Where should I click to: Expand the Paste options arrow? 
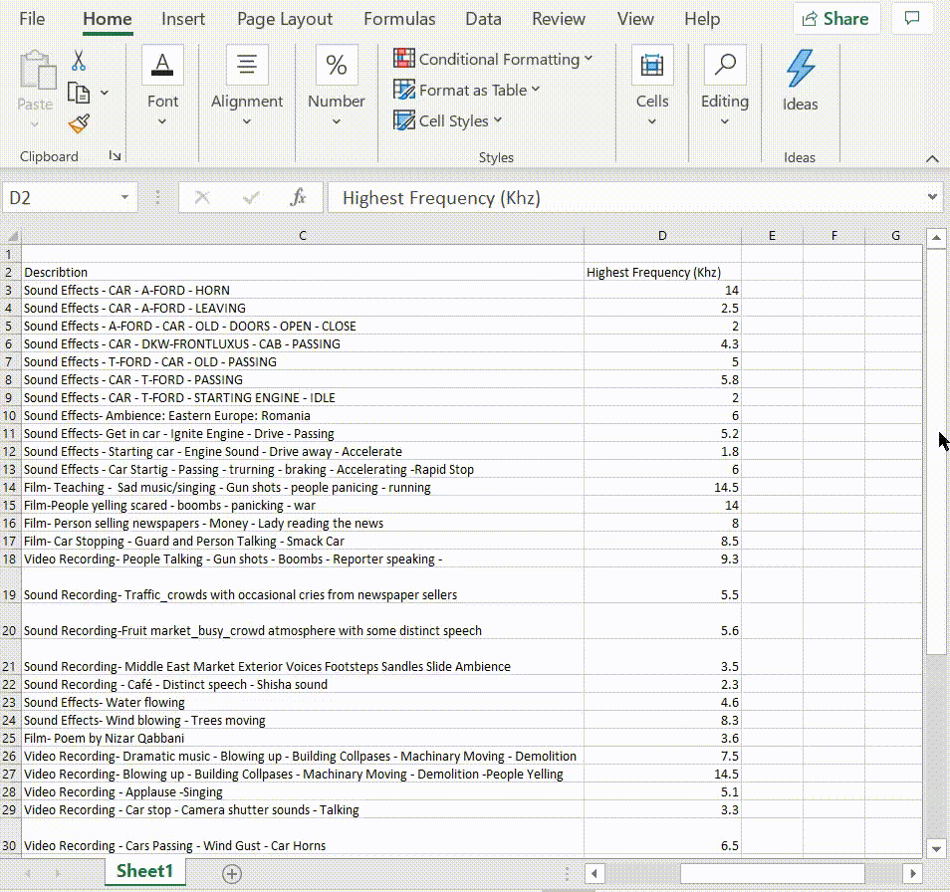tap(35, 124)
